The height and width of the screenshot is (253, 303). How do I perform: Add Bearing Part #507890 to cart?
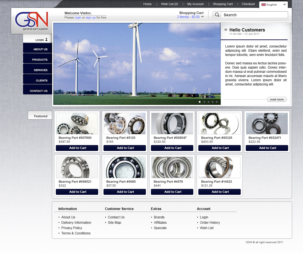(77, 148)
